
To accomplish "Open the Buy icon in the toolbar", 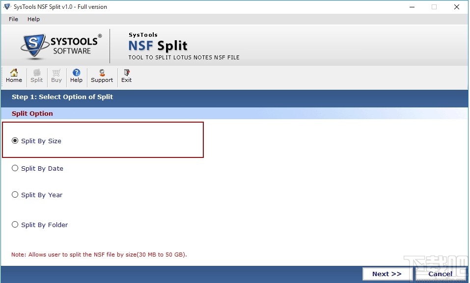I will pyautogui.click(x=56, y=77).
